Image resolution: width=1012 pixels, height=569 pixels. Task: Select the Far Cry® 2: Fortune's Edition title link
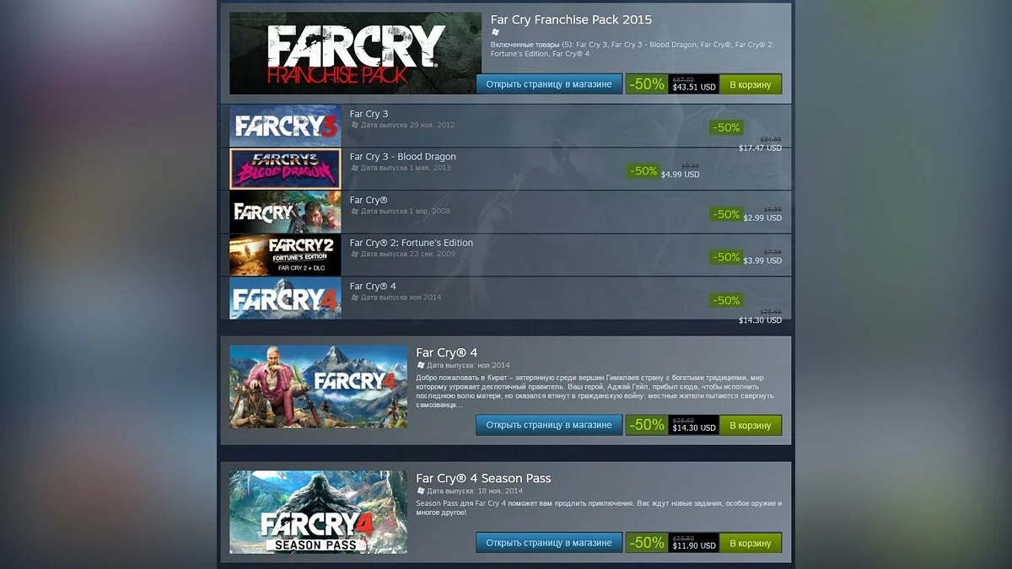[412, 243]
